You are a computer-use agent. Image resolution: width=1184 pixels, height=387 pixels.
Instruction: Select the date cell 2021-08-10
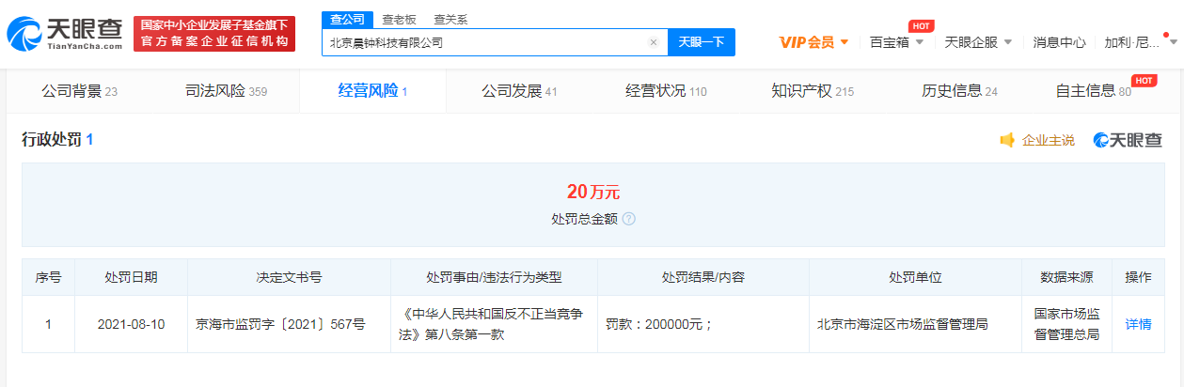pos(131,324)
